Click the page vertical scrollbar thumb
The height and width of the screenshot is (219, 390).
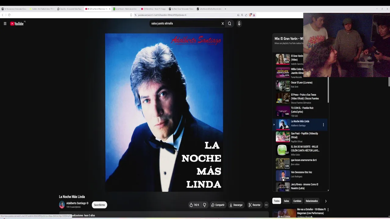(389, 82)
